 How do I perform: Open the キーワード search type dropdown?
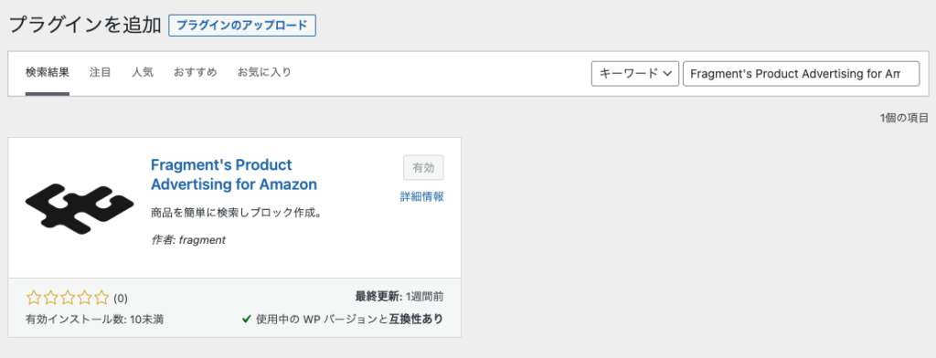click(635, 73)
